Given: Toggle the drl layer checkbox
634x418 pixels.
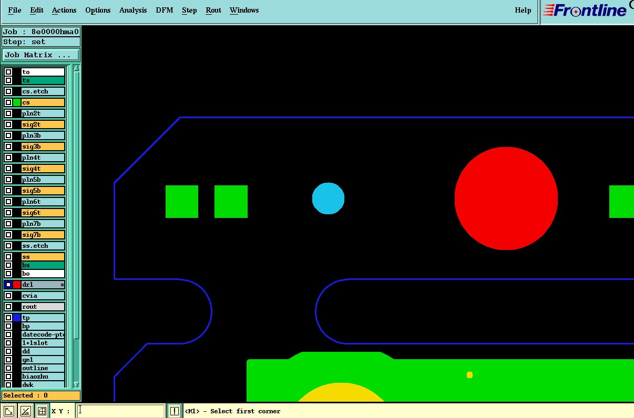Looking at the screenshot, I should click(8, 285).
